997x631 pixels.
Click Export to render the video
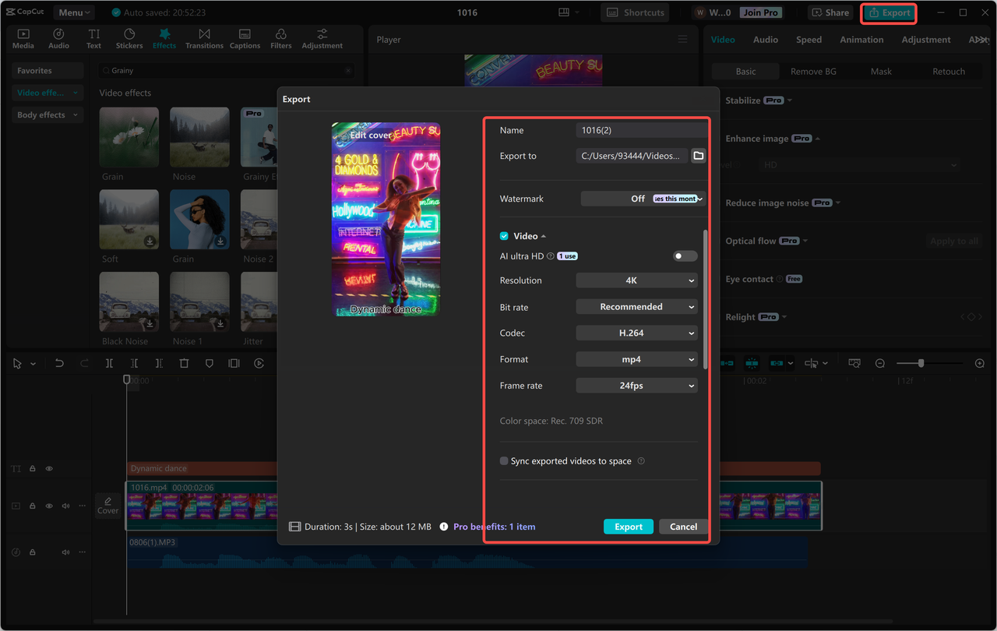628,526
